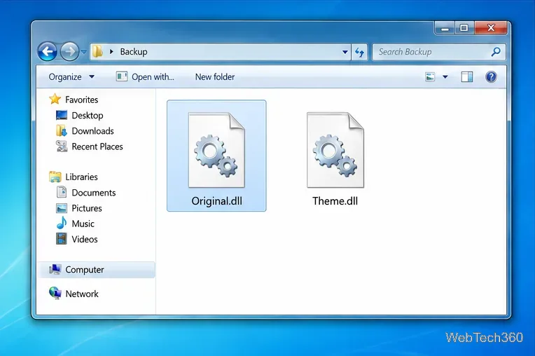Open the view options dropdown arrow
The height and width of the screenshot is (356, 535).
tap(445, 77)
